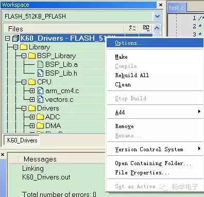Click the Library folder icon

click(24, 47)
